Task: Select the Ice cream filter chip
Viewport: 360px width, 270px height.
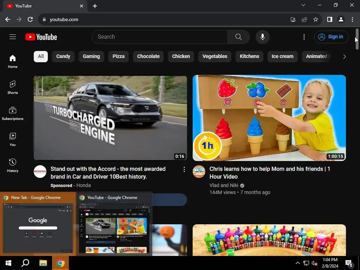Action: tap(282, 57)
